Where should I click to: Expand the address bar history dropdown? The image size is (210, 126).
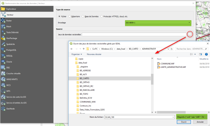click(168, 49)
